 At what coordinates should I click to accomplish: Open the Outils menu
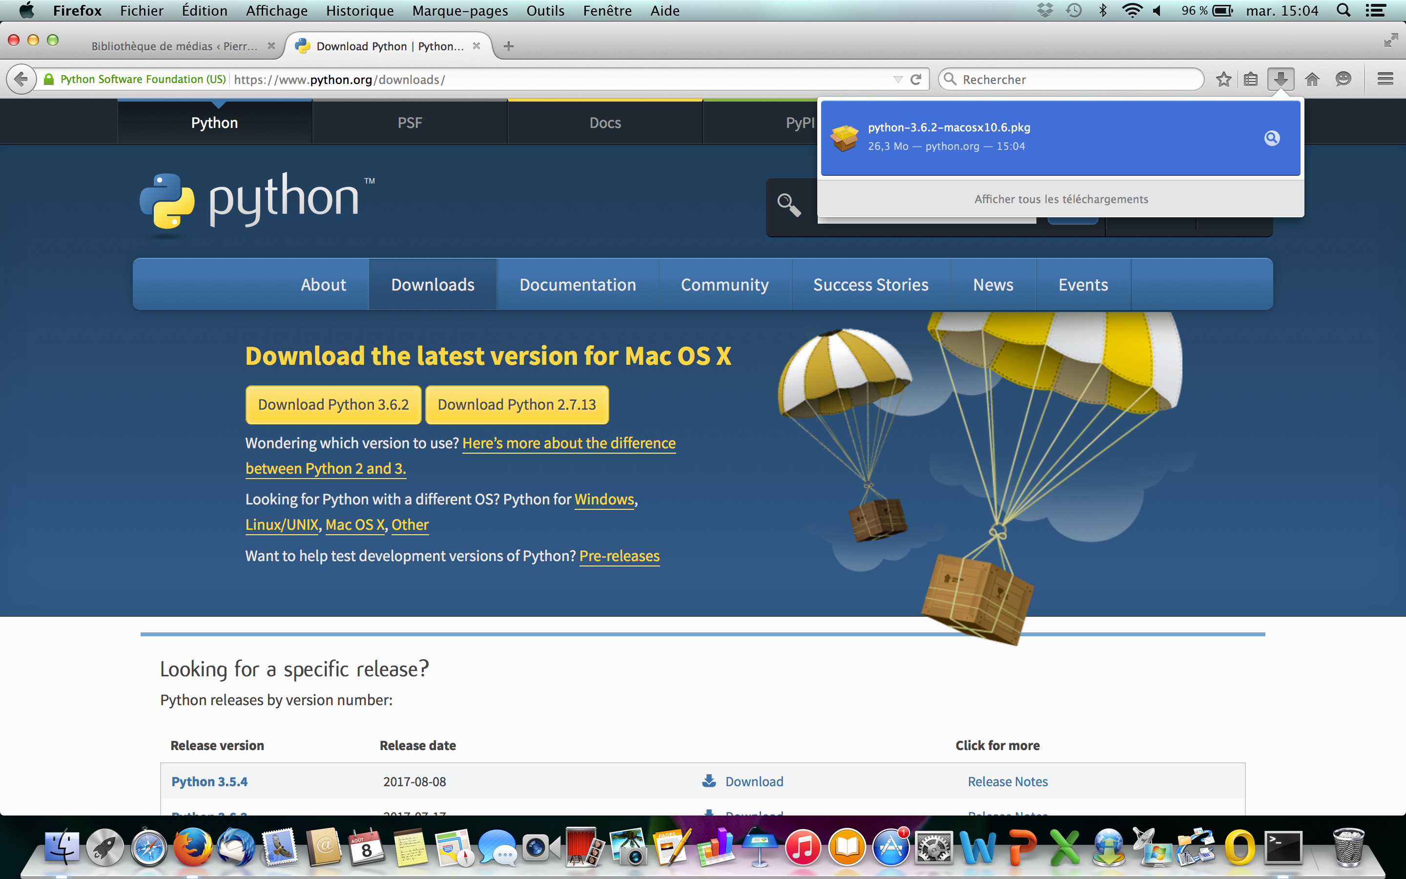click(x=545, y=10)
